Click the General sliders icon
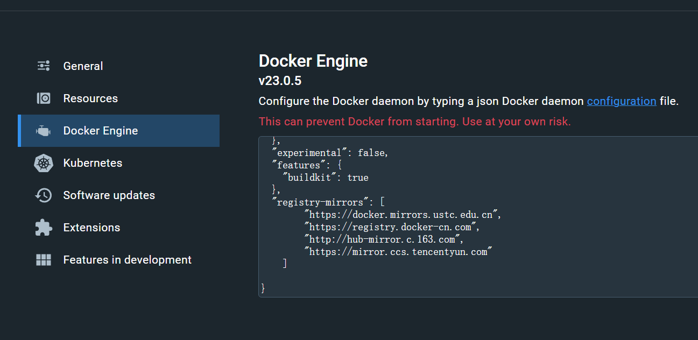Viewport: 698px width, 340px height. [x=44, y=66]
